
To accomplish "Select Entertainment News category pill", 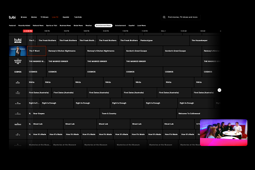I will coord(103,25).
